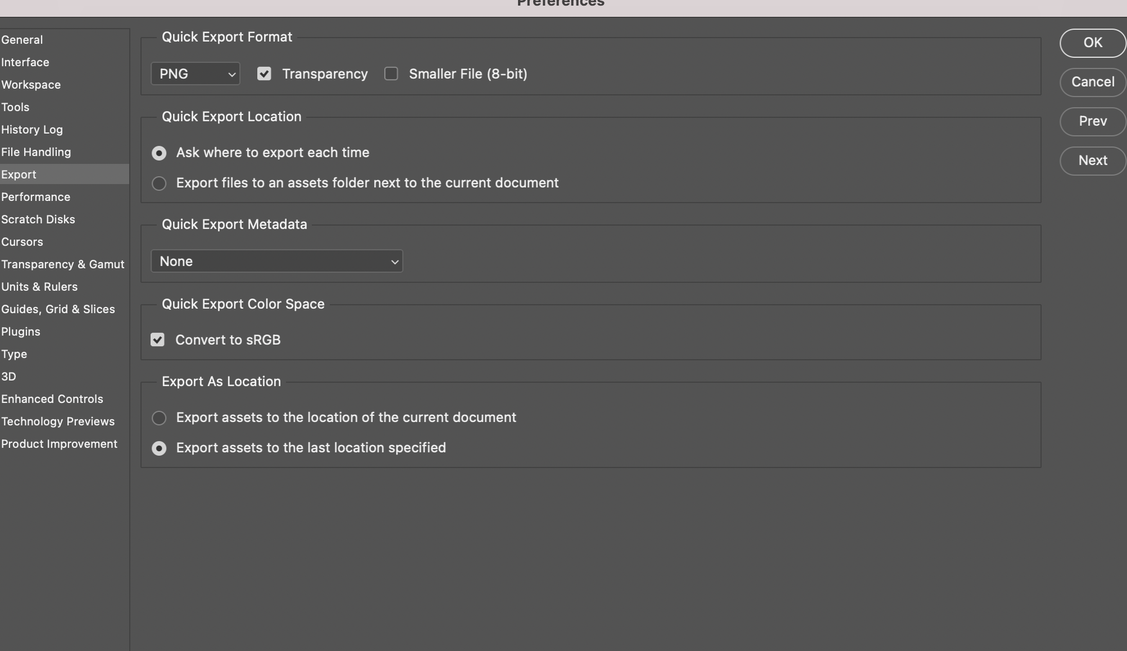Enable the Smaller File 8-bit option
This screenshot has width=1127, height=651.
(x=391, y=73)
